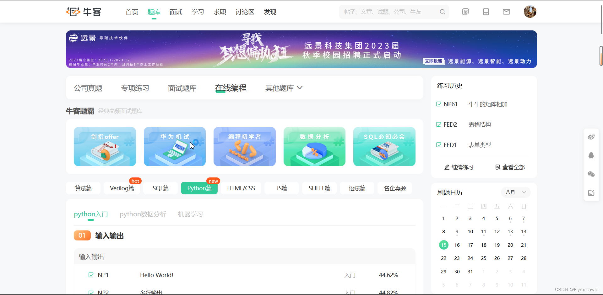Open 求职 in the top navigation
Viewport: 603px width, 295px height.
[x=220, y=12]
